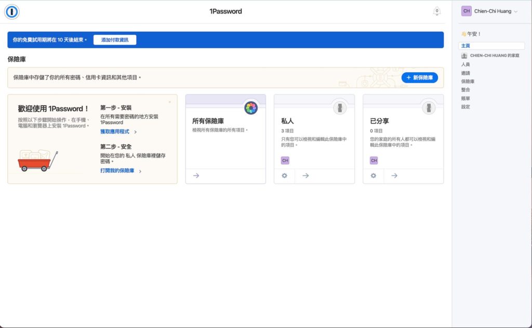This screenshot has width=532, height=328.
Task: Open settings gear on the 私人 vault
Action: (x=284, y=175)
